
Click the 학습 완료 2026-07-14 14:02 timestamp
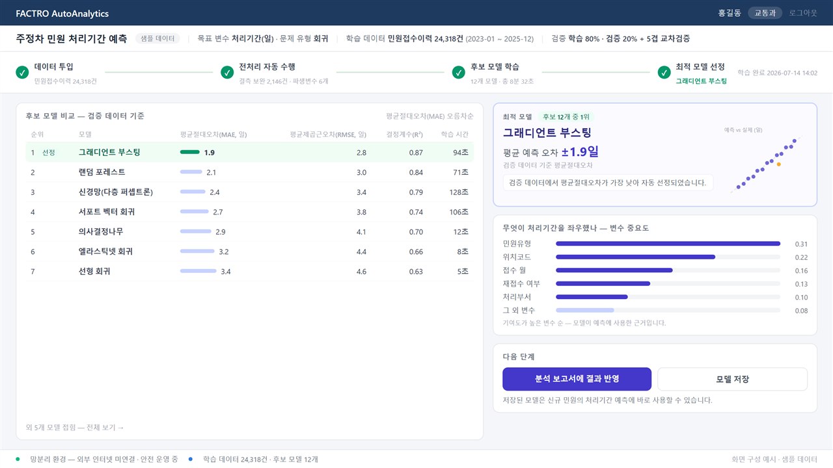pyautogui.click(x=777, y=73)
